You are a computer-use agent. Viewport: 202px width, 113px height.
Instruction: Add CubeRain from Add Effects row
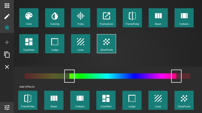click(106, 100)
